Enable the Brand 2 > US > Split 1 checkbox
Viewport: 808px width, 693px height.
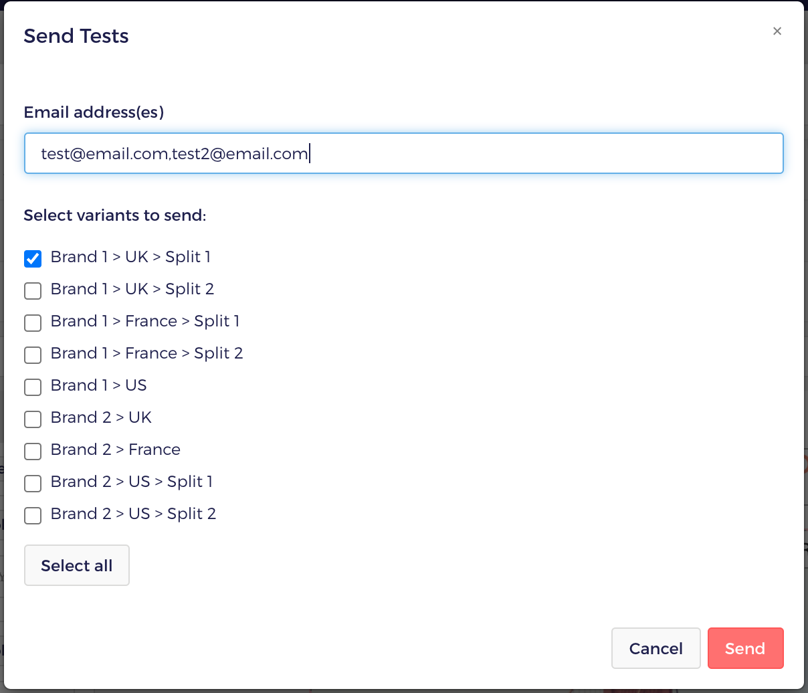33,483
